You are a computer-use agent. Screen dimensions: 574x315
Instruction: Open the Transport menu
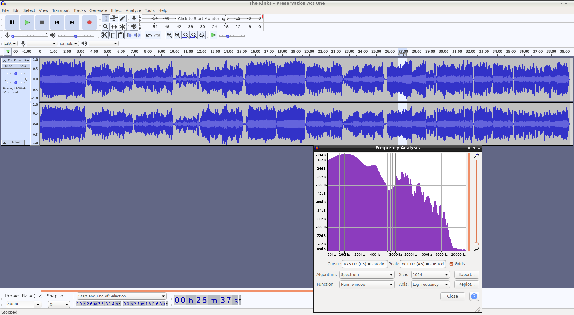coord(61,10)
